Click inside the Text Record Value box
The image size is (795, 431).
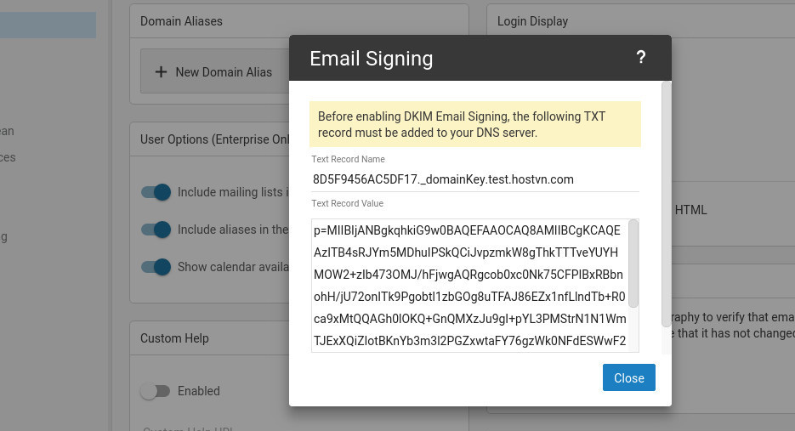[x=469, y=286]
